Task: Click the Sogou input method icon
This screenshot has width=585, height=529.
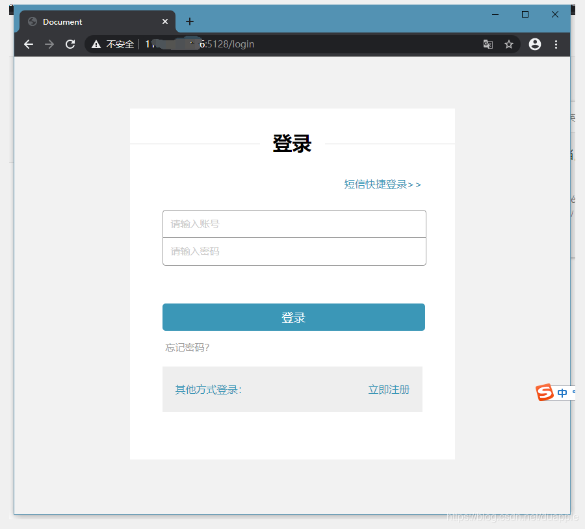Action: (545, 393)
